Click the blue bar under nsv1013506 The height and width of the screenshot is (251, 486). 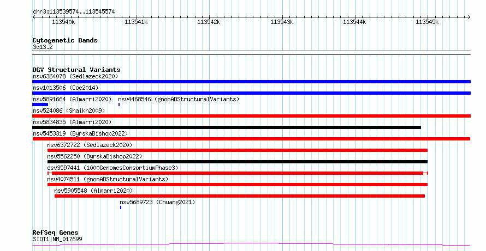tap(251, 93)
